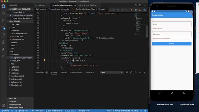The height and width of the screenshot is (112, 199).
Task: Open the Tasks output channel dropdown
Action: [x=112, y=72]
